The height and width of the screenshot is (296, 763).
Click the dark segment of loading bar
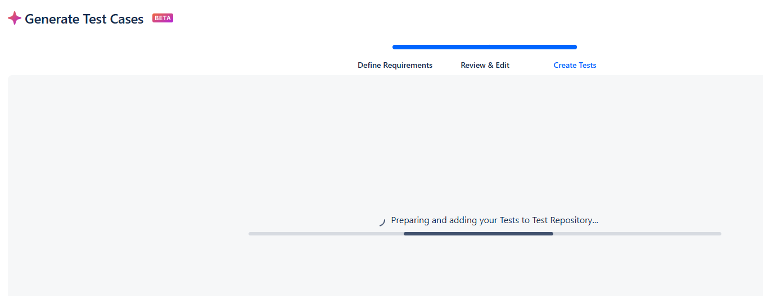[x=478, y=234]
